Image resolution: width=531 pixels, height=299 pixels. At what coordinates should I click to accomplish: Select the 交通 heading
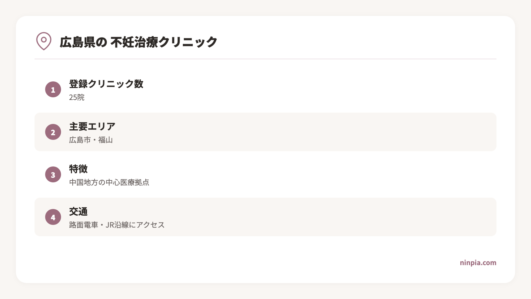(78, 211)
